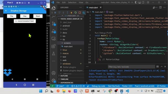Open Dart DevTools from status bar
The width and height of the screenshot is (168, 94).
114,86
